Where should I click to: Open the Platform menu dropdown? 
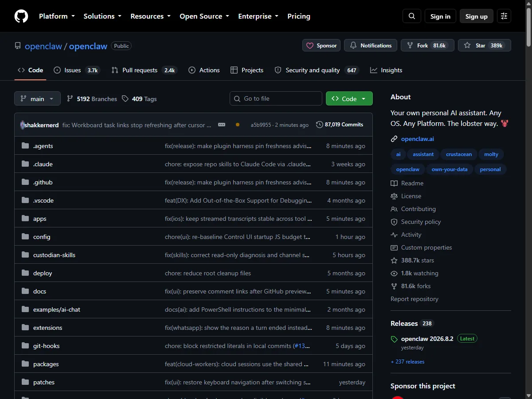point(57,16)
